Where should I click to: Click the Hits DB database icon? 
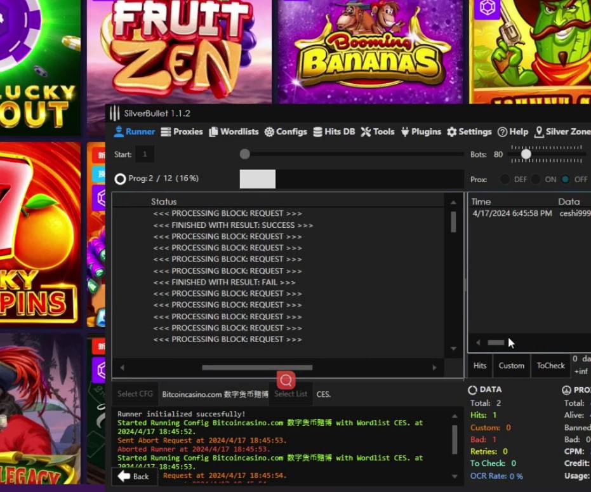[318, 131]
